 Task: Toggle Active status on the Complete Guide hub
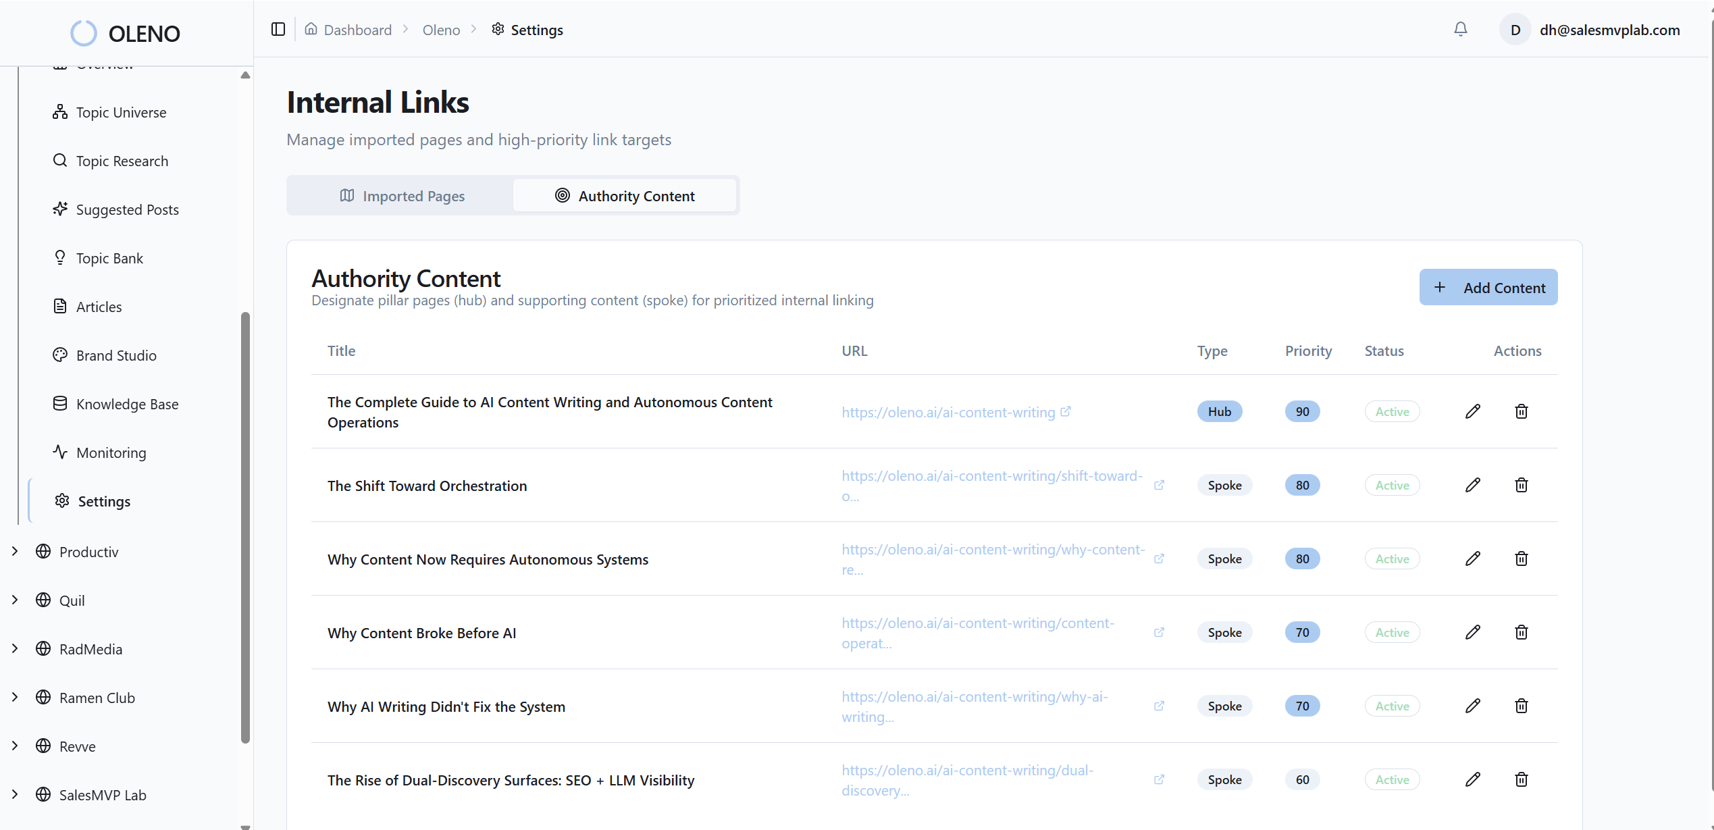point(1391,411)
